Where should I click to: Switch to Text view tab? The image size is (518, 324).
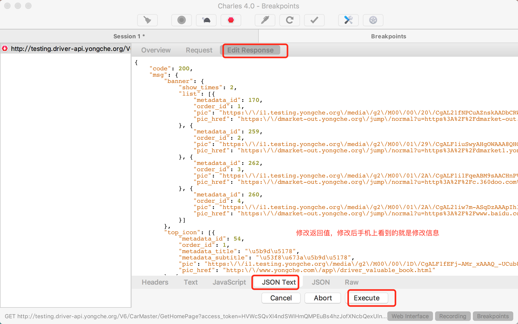tap(191, 282)
